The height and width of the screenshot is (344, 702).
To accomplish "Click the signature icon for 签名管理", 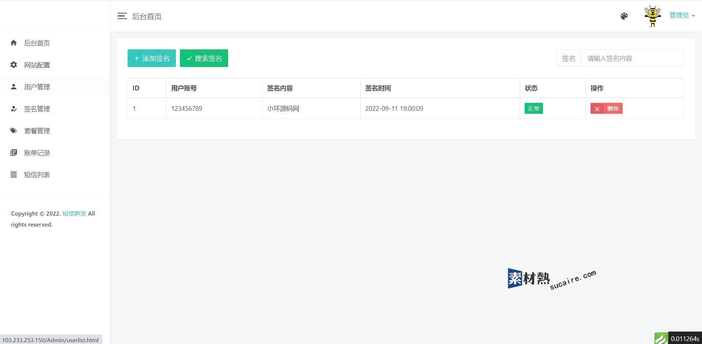I will [x=14, y=109].
